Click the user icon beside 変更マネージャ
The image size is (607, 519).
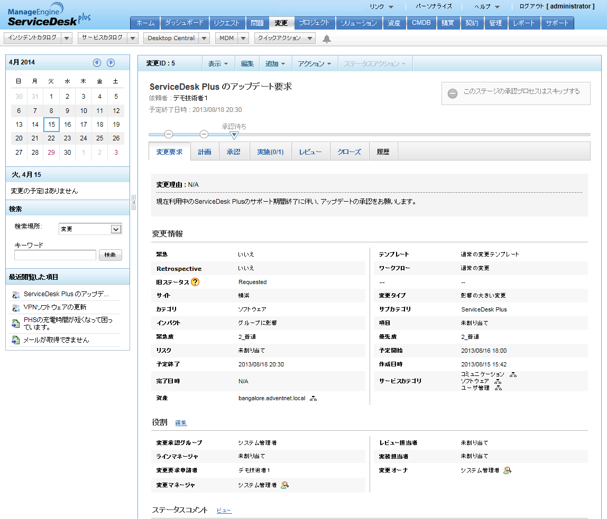click(284, 485)
